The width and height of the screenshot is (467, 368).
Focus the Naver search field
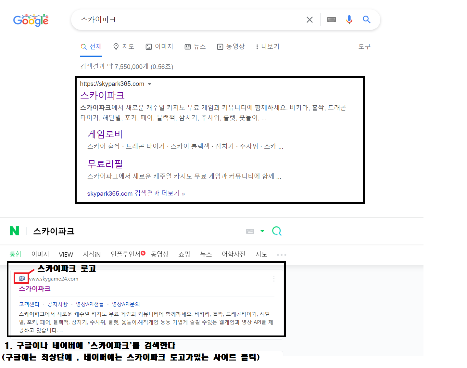(x=136, y=231)
